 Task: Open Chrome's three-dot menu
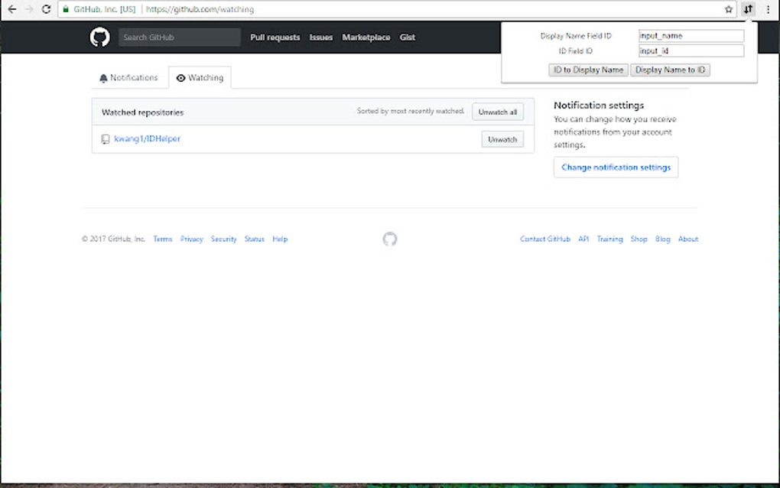point(768,9)
